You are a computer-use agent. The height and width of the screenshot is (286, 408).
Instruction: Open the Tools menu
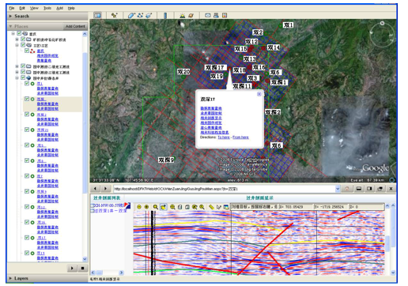[x=47, y=8]
